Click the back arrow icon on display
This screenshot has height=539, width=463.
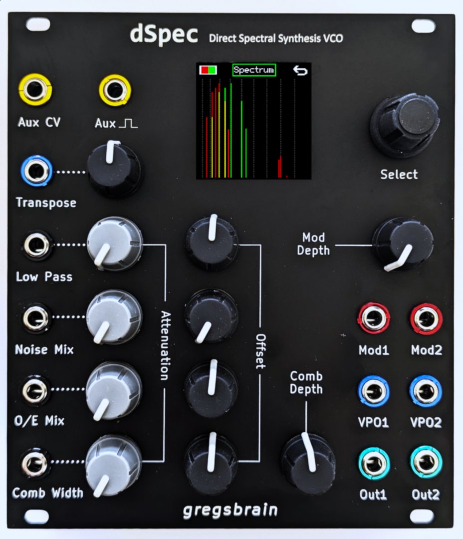pyautogui.click(x=299, y=70)
